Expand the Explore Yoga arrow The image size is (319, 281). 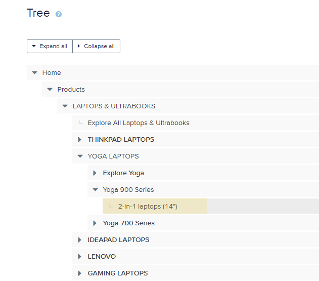click(x=95, y=173)
